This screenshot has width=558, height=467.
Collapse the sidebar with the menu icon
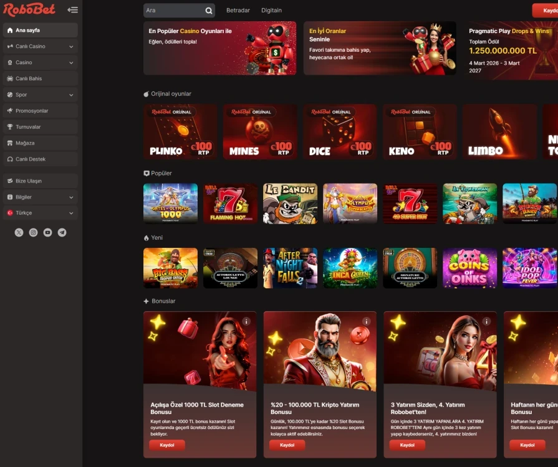(72, 10)
